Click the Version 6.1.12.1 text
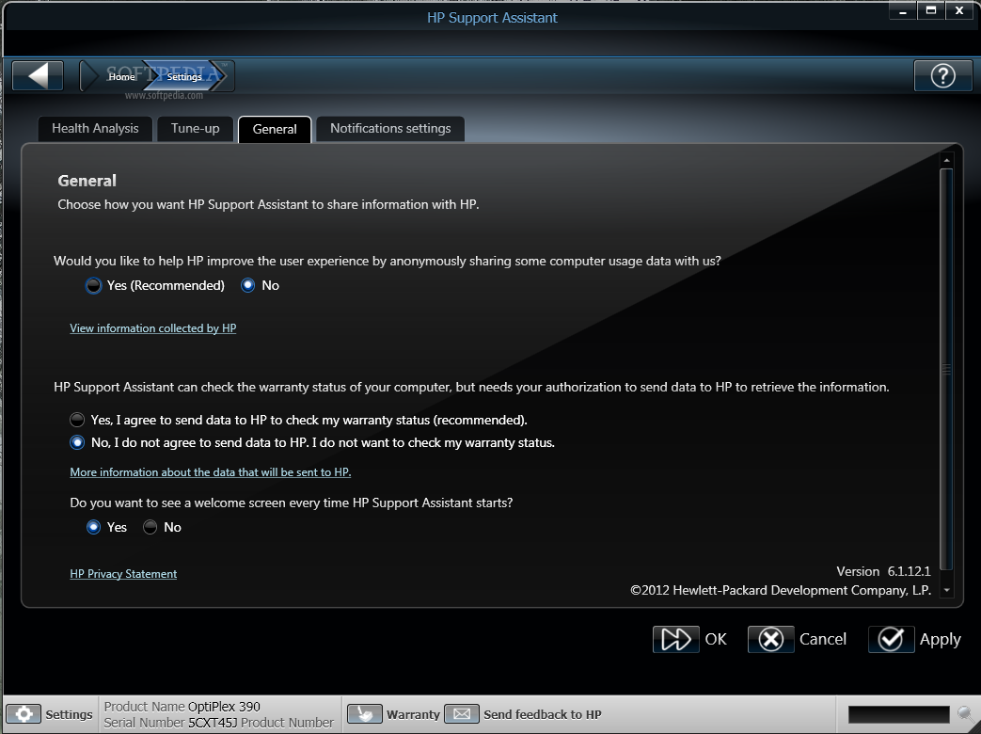Image resolution: width=981 pixels, height=734 pixels. pyautogui.click(x=883, y=571)
